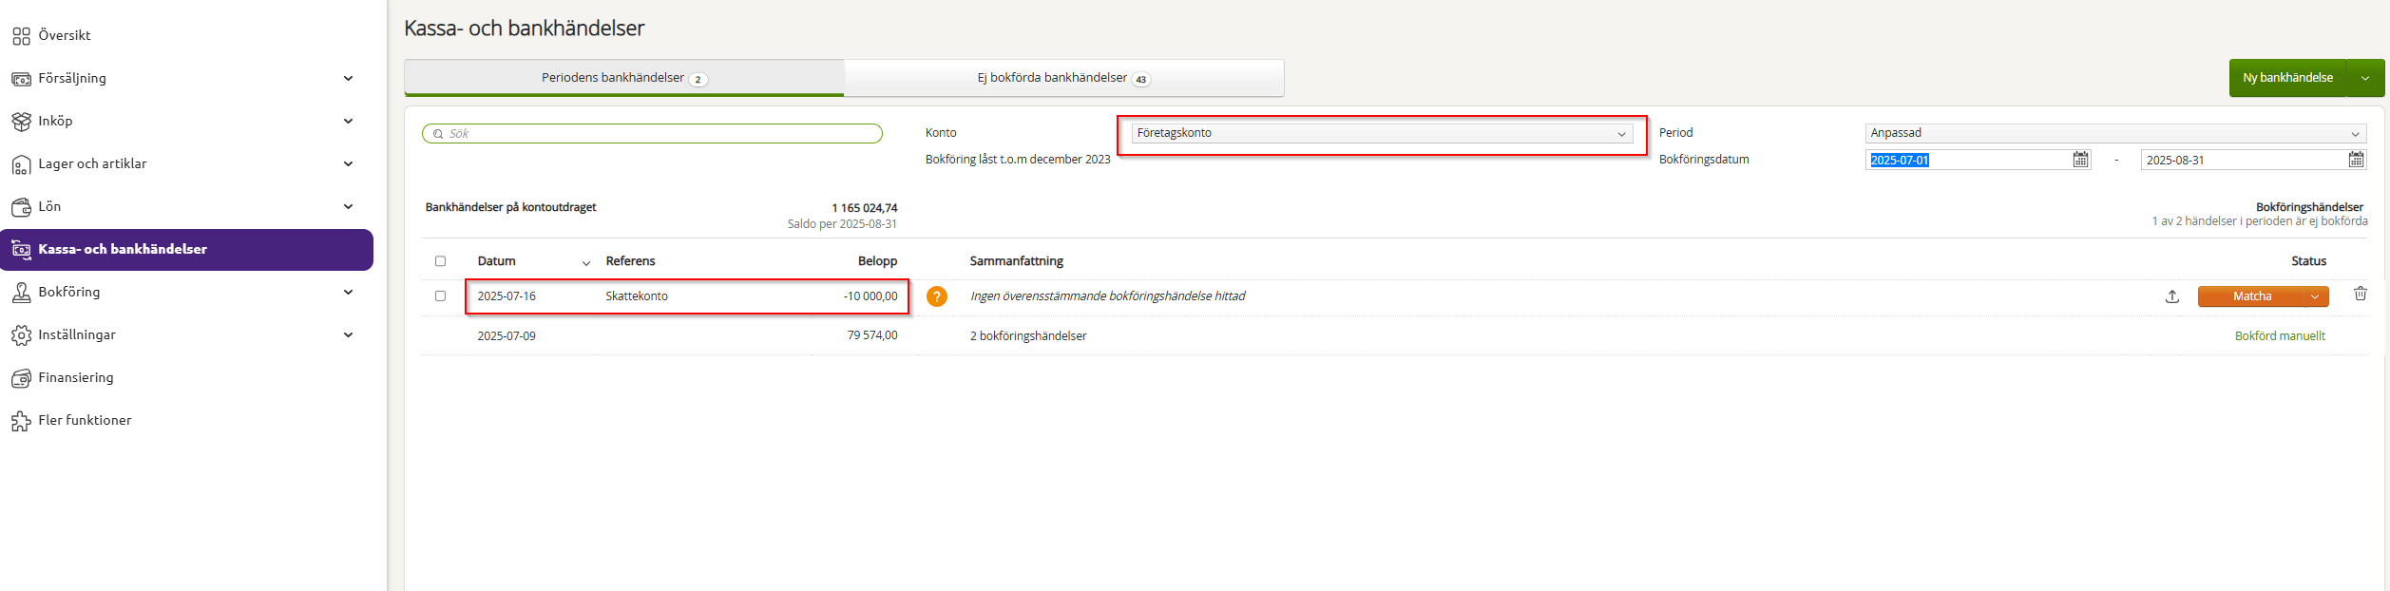
Task: Click the Skattekonto reference text
Action: (637, 296)
